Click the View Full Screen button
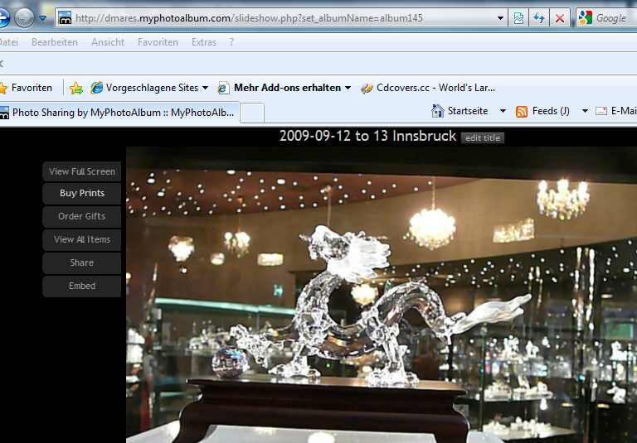The height and width of the screenshot is (443, 637). point(81,171)
